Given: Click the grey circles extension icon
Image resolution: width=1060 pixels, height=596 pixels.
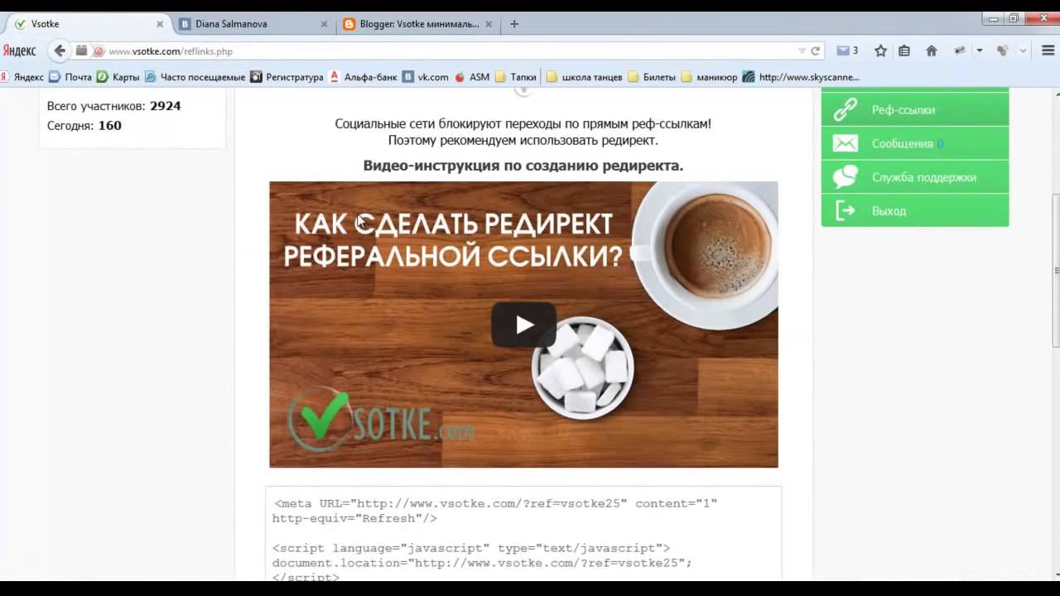Looking at the screenshot, I should (1002, 50).
